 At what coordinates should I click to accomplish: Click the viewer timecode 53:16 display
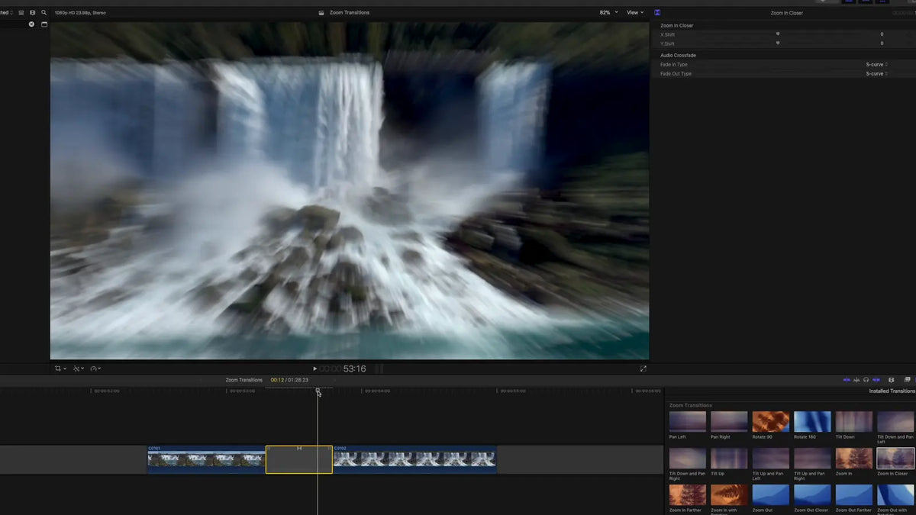click(x=343, y=369)
